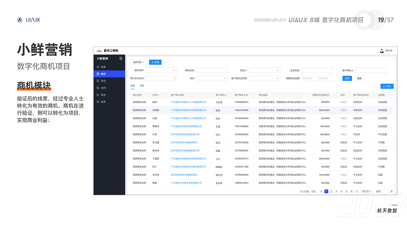Open the 用户名 account dropdown
Image resolution: width=407 pixels, height=229 pixels.
[390, 51]
